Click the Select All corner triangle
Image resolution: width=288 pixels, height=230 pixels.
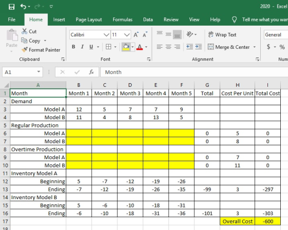pos(6,85)
